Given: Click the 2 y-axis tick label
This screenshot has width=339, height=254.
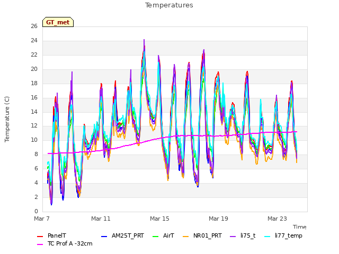Looking at the screenshot, I should click(36, 197).
